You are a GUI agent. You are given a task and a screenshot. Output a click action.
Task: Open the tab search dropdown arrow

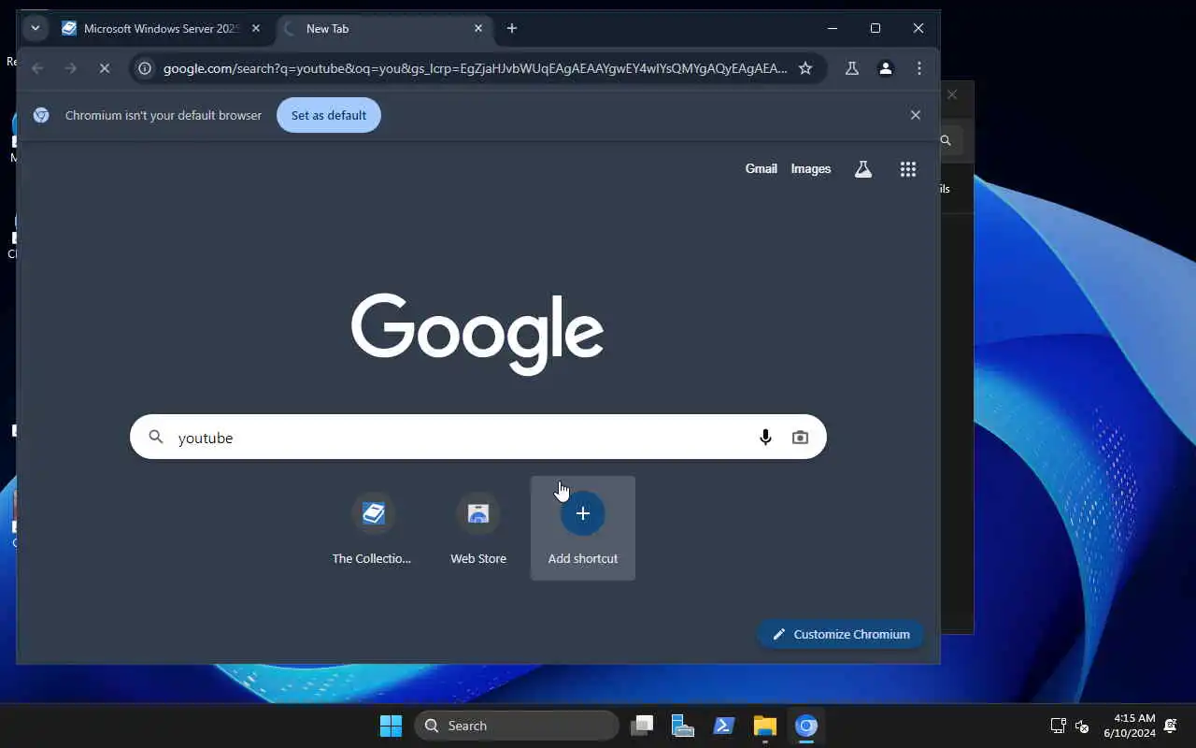pyautogui.click(x=35, y=28)
